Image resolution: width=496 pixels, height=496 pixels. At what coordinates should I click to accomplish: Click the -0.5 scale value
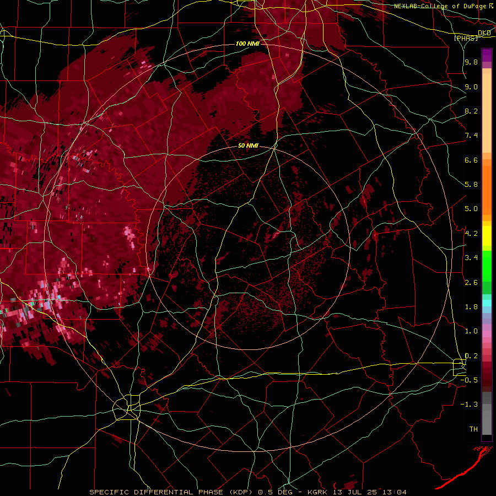(x=469, y=380)
